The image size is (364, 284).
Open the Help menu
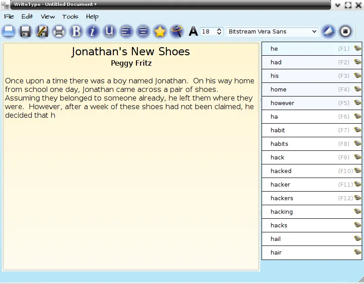(x=92, y=17)
